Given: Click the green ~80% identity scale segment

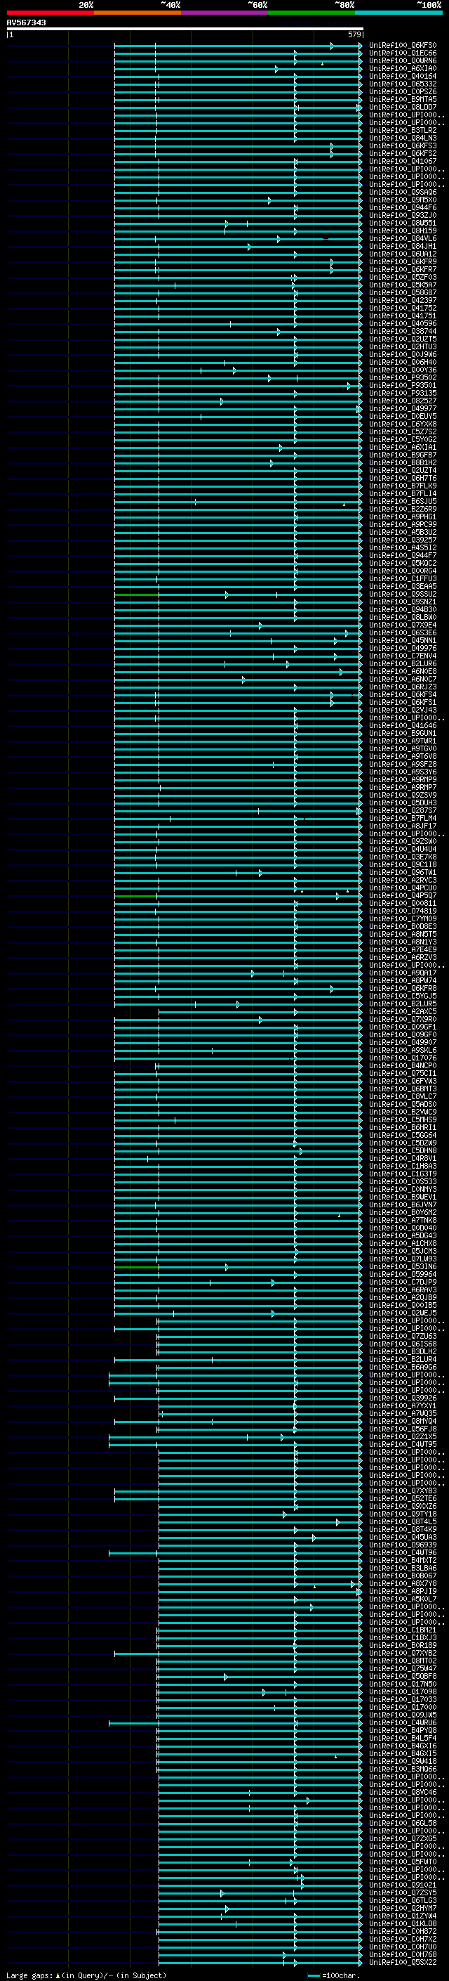Looking at the screenshot, I should pos(311,13).
